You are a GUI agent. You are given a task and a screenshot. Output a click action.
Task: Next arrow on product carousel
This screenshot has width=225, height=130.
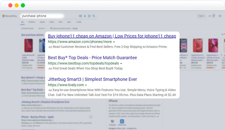coord(221,55)
